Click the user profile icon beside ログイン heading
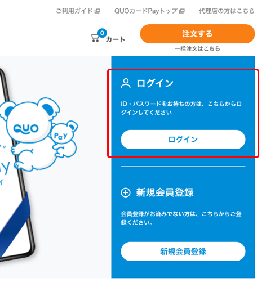Screen dimensions: 266x287 coord(126,83)
